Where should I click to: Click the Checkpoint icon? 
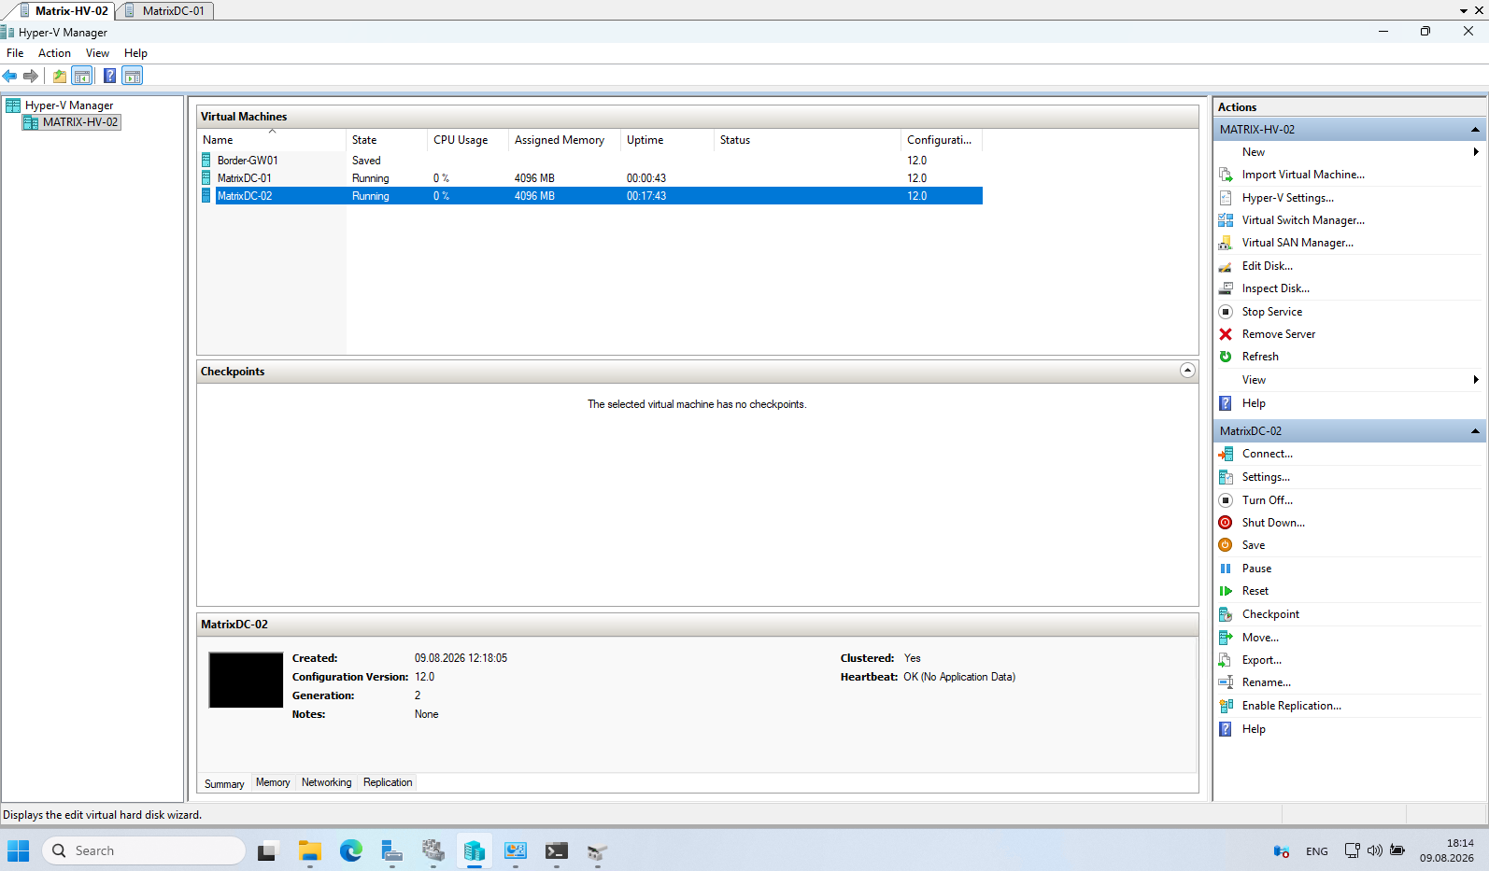tap(1226, 614)
